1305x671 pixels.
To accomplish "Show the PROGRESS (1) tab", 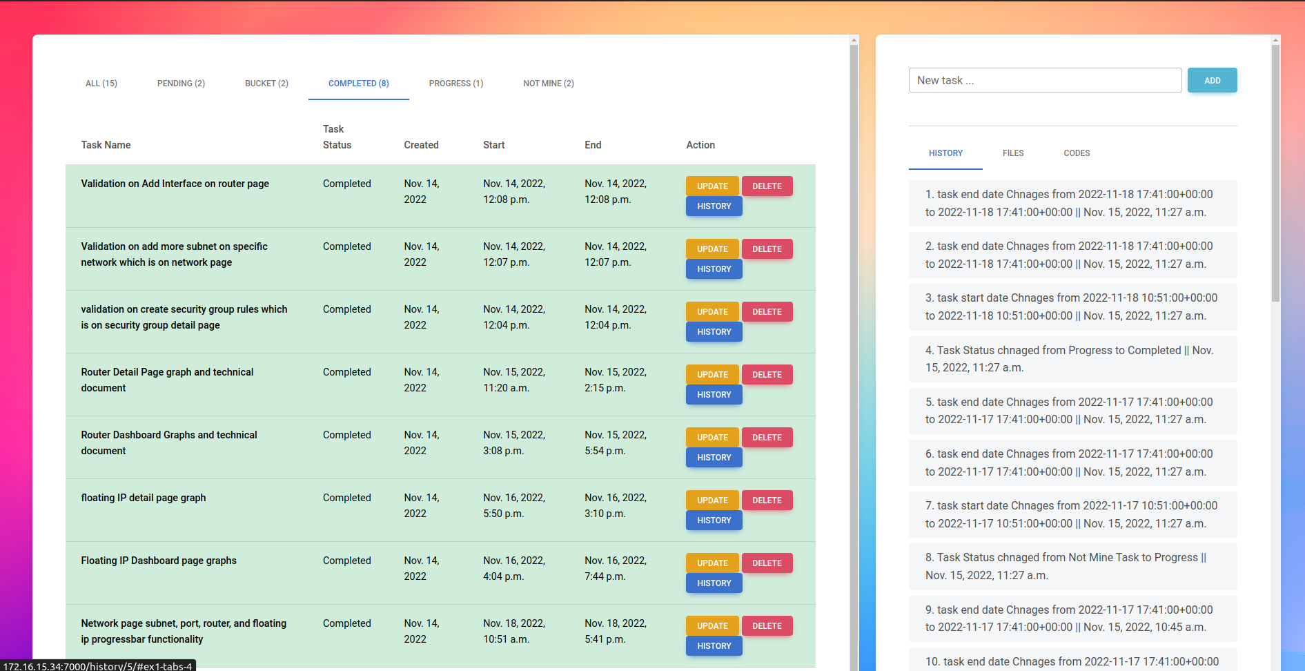I will [456, 84].
